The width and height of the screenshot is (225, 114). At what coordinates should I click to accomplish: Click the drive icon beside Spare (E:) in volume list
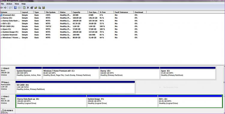click(x=1, y=29)
